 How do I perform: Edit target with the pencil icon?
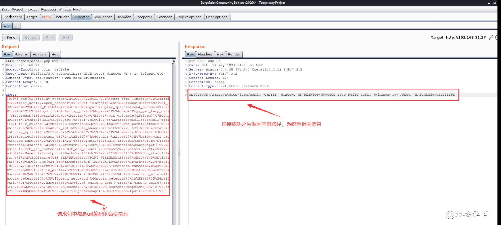click(491, 37)
